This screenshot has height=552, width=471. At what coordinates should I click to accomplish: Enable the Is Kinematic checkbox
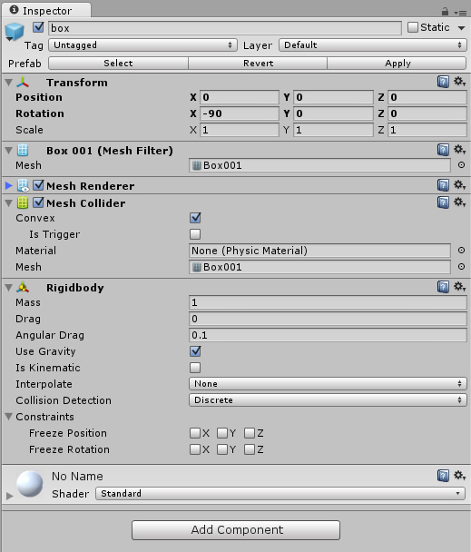[x=195, y=368]
